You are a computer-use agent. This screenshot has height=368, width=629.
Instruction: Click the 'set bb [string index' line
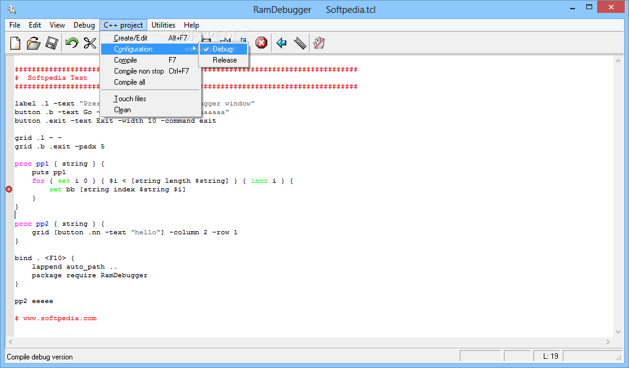118,190
